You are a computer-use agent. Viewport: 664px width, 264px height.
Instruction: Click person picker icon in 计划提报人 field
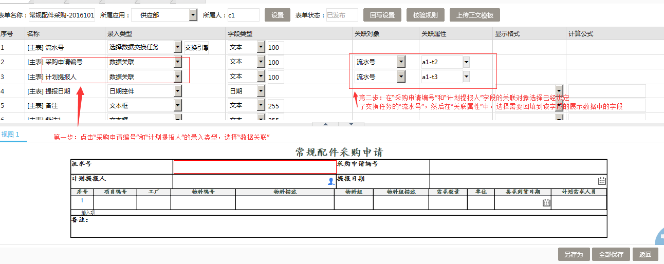[x=330, y=181]
